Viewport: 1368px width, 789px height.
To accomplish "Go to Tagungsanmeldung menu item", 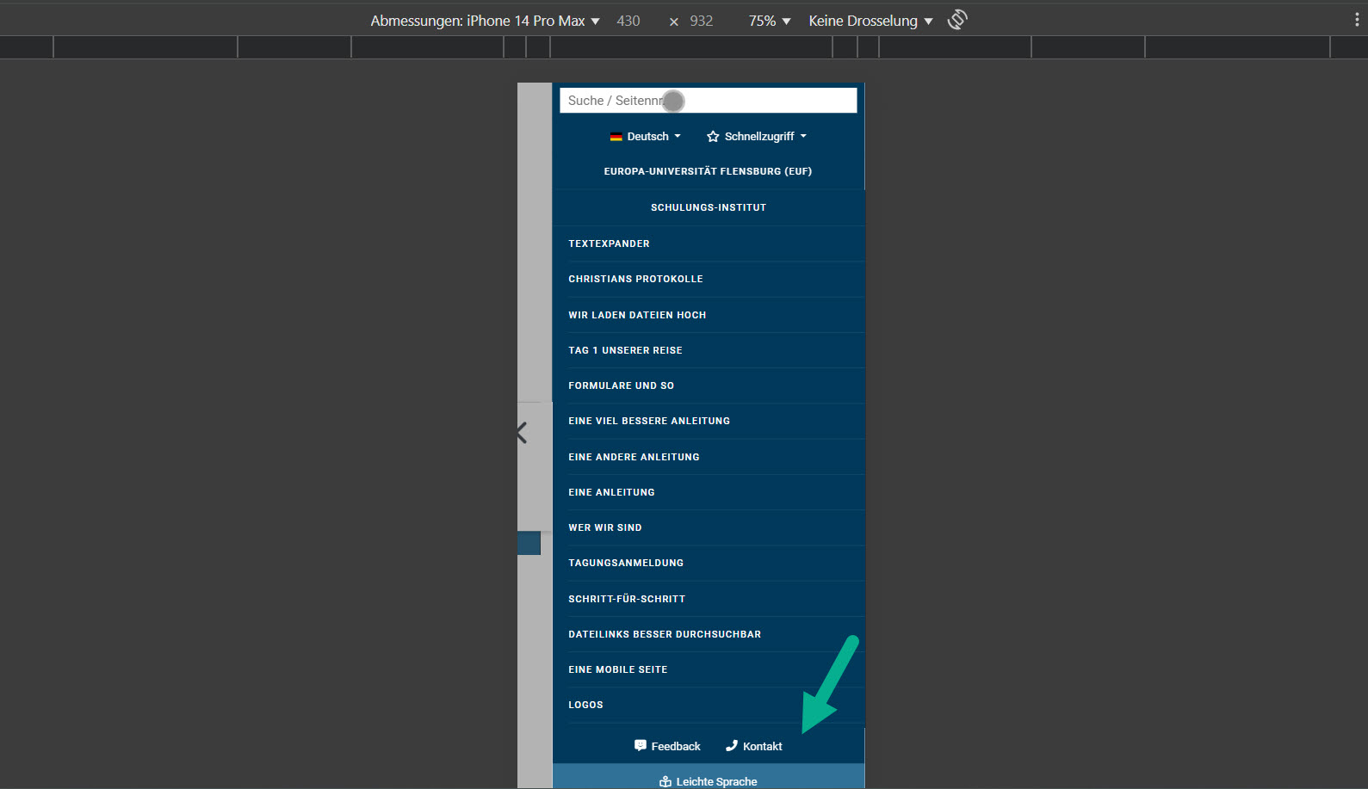I will (626, 563).
